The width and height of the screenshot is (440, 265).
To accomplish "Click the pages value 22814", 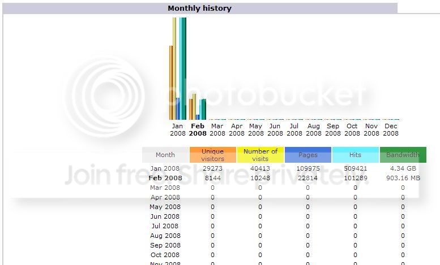I will click(x=308, y=178).
